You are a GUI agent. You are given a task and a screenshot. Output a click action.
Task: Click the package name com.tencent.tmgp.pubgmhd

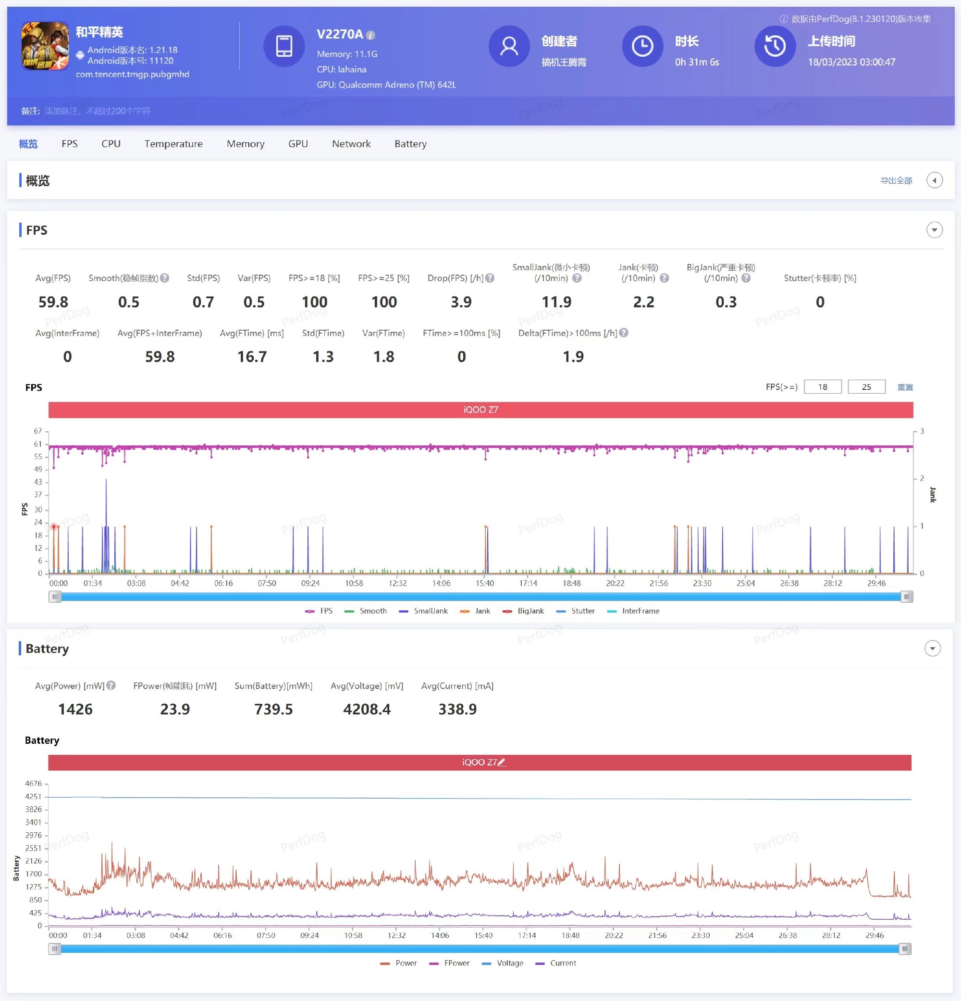coord(132,74)
